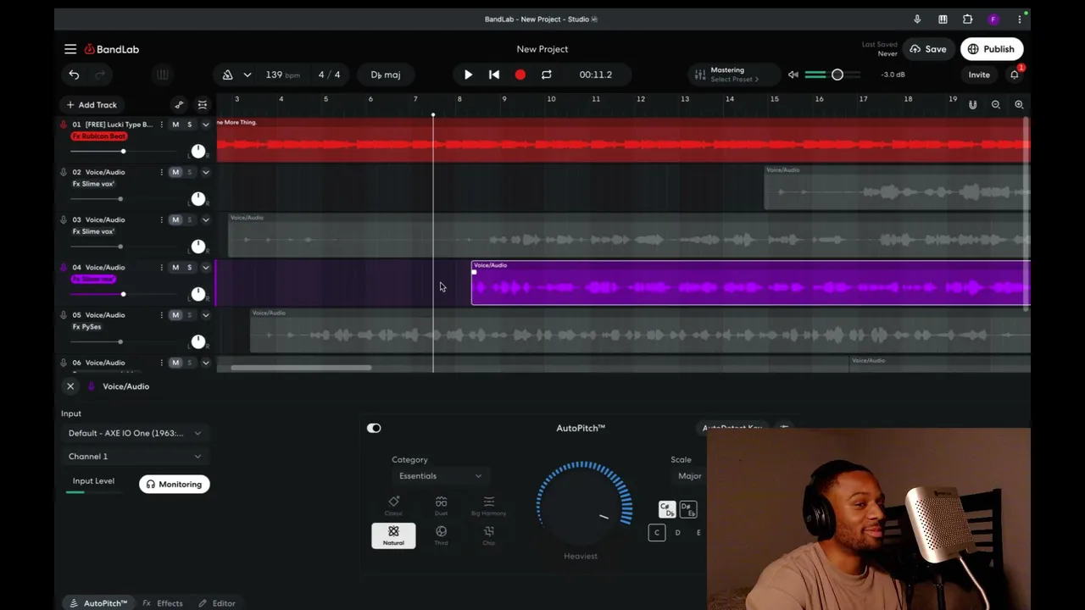1085x610 pixels.
Task: Open the notifications bell
Action: click(x=1014, y=75)
